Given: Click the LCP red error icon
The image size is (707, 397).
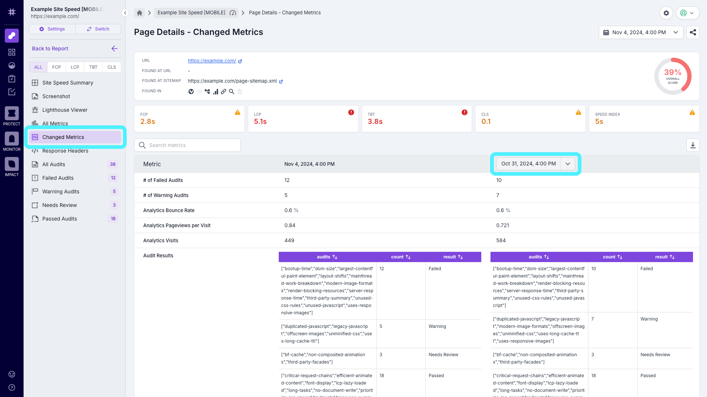Looking at the screenshot, I should click(351, 112).
